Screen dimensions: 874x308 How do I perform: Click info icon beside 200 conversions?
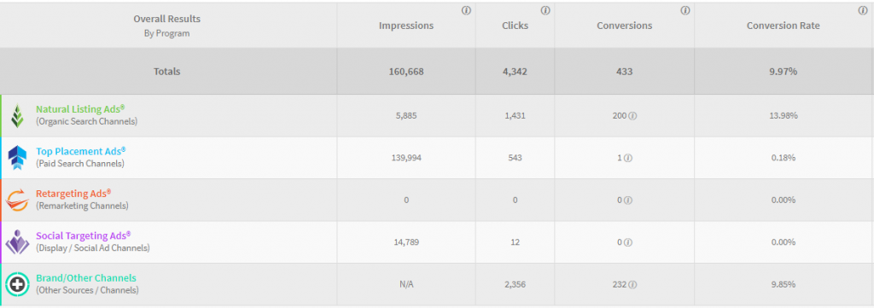[x=632, y=116]
